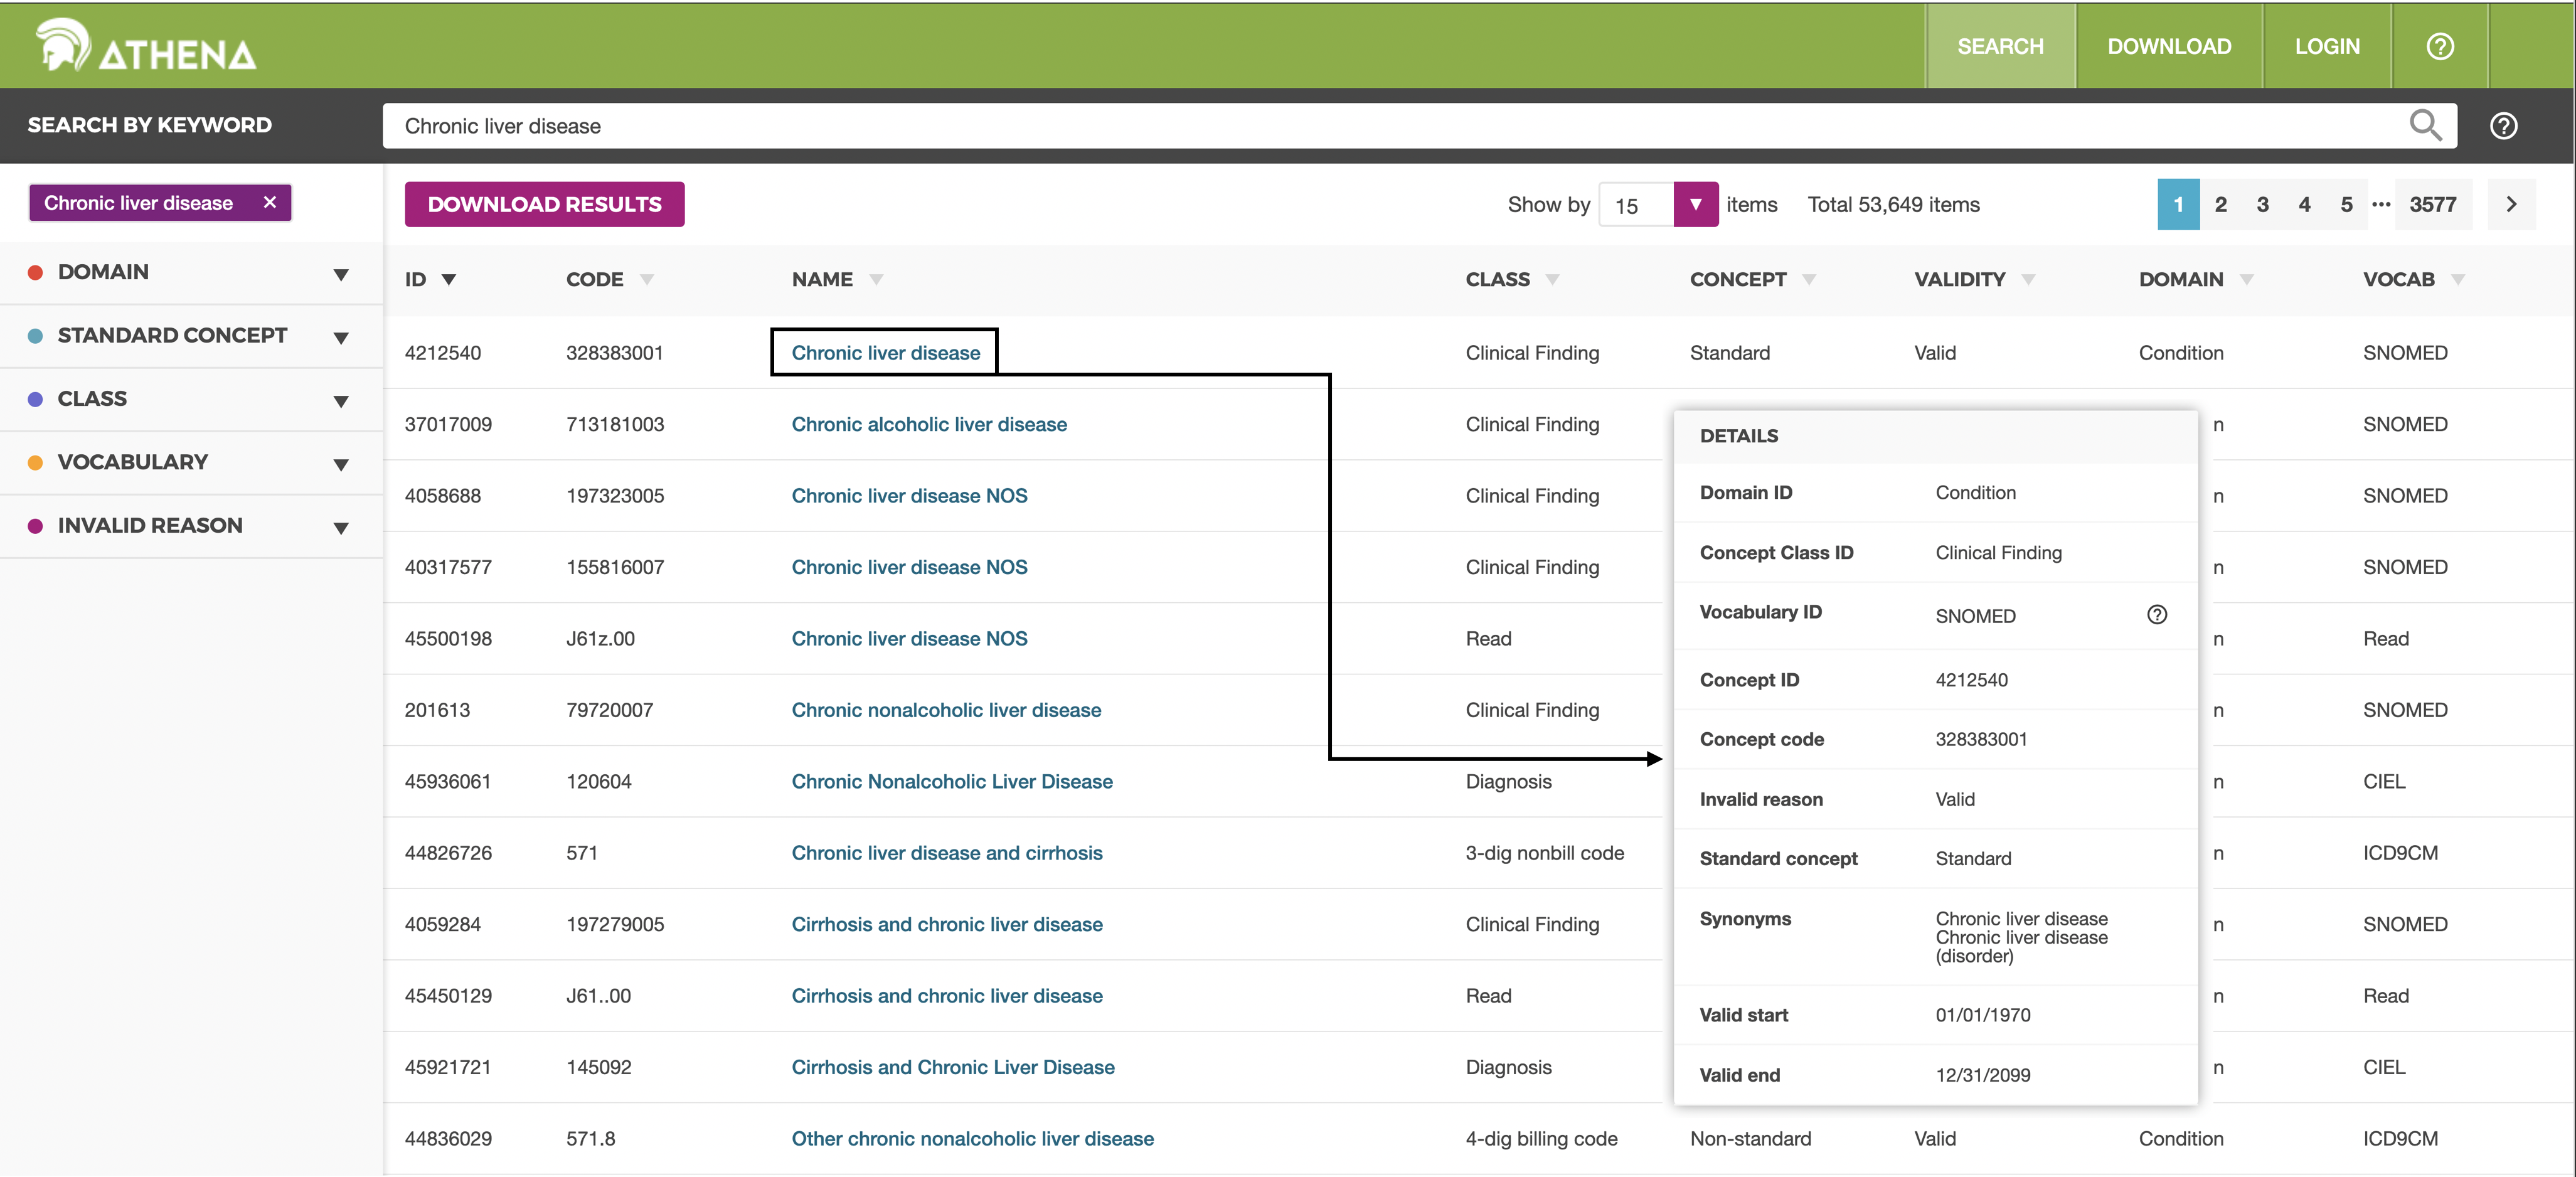Jump to last page 3577
Viewport: 2576px width, 1177px height.
[2432, 204]
